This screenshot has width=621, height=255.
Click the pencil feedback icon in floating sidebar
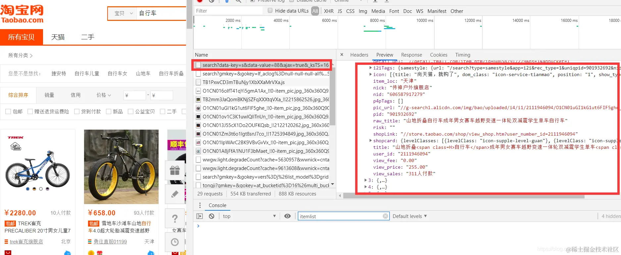175,194
